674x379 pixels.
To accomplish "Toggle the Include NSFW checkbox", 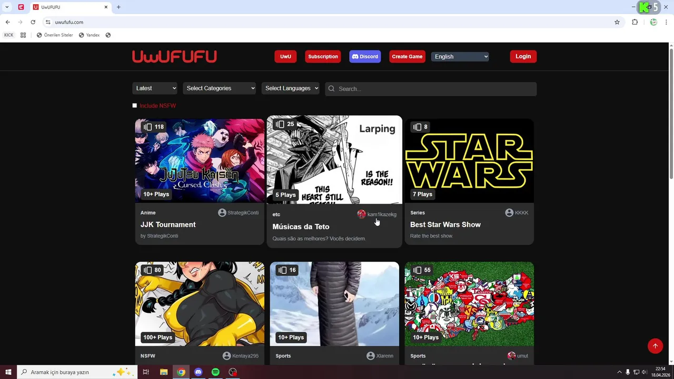I will point(134,105).
